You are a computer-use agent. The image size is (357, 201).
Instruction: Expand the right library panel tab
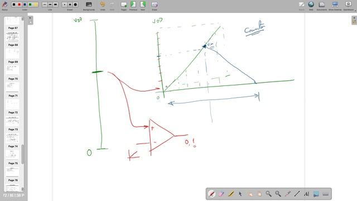[354, 20]
